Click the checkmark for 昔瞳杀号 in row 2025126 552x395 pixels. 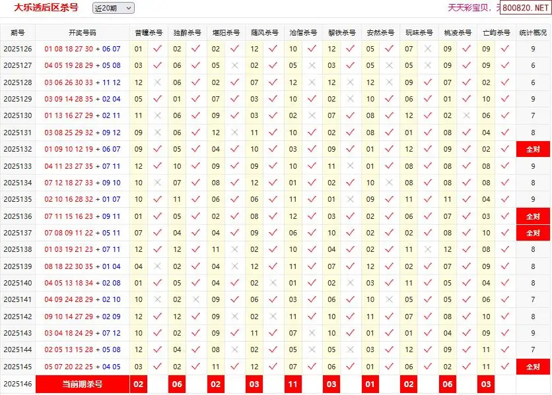[x=157, y=49]
